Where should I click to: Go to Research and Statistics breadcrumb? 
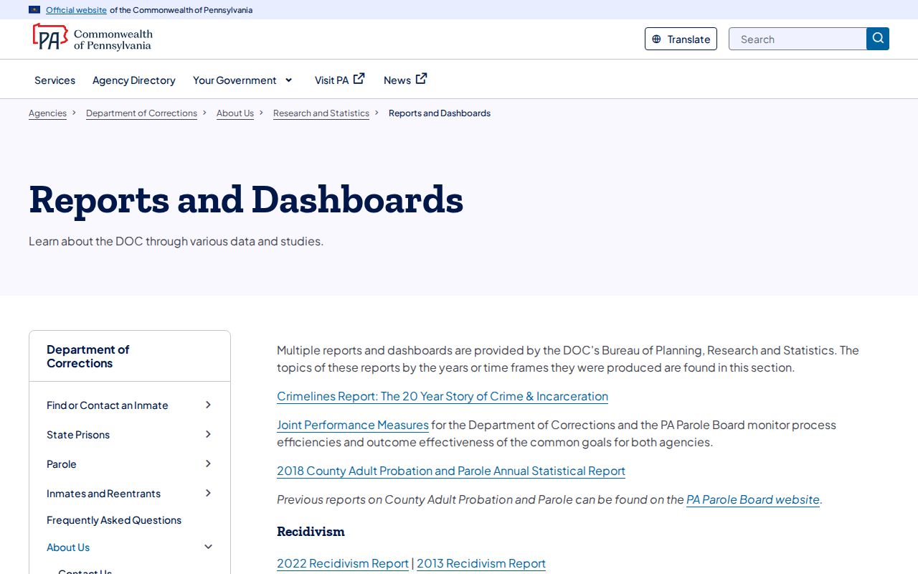coord(321,113)
